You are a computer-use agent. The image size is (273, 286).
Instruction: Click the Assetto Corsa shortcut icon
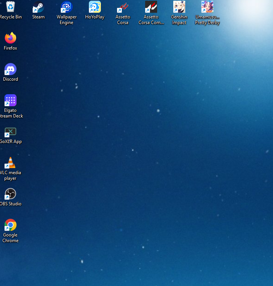point(123,7)
